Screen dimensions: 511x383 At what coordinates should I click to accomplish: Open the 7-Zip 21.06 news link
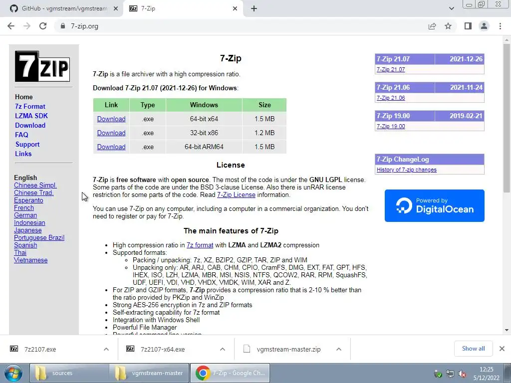(x=391, y=98)
